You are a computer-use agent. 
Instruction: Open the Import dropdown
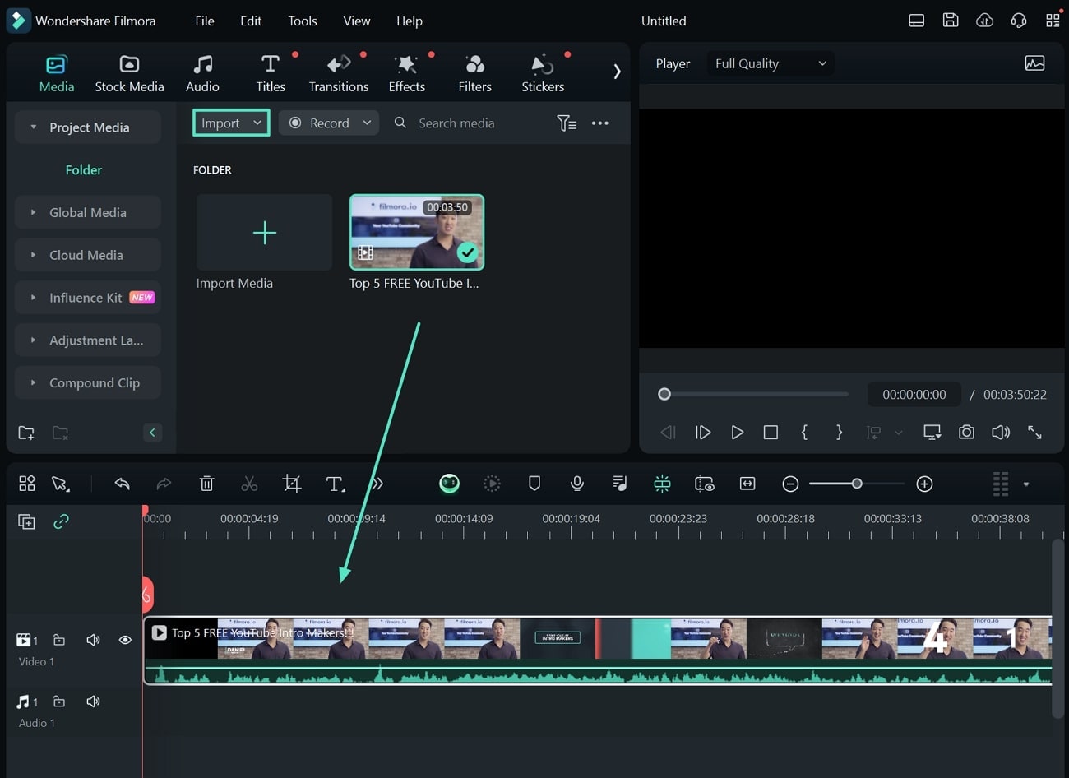231,123
